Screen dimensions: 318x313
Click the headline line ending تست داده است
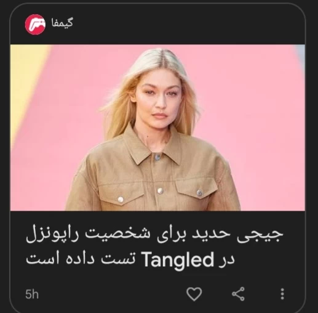[x=130, y=259]
